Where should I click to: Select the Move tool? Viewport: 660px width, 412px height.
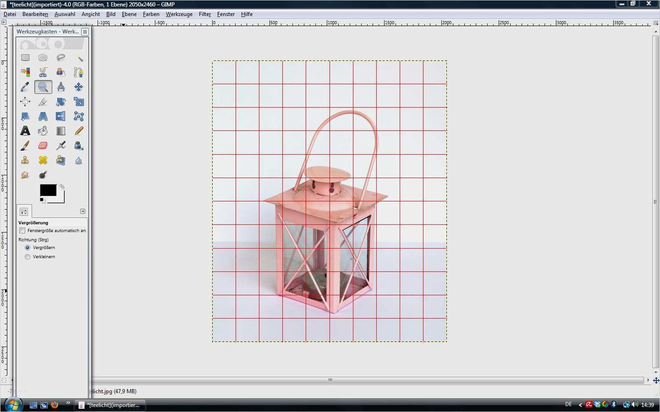(x=79, y=87)
